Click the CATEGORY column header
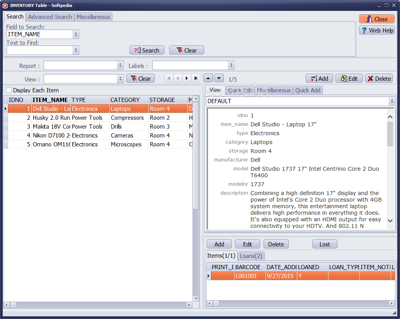Screen dimensions: 400x319 [129, 100]
